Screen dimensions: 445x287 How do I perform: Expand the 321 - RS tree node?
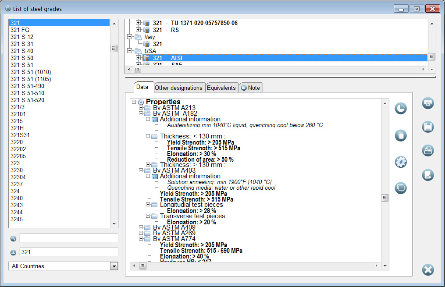pyautogui.click(x=138, y=30)
